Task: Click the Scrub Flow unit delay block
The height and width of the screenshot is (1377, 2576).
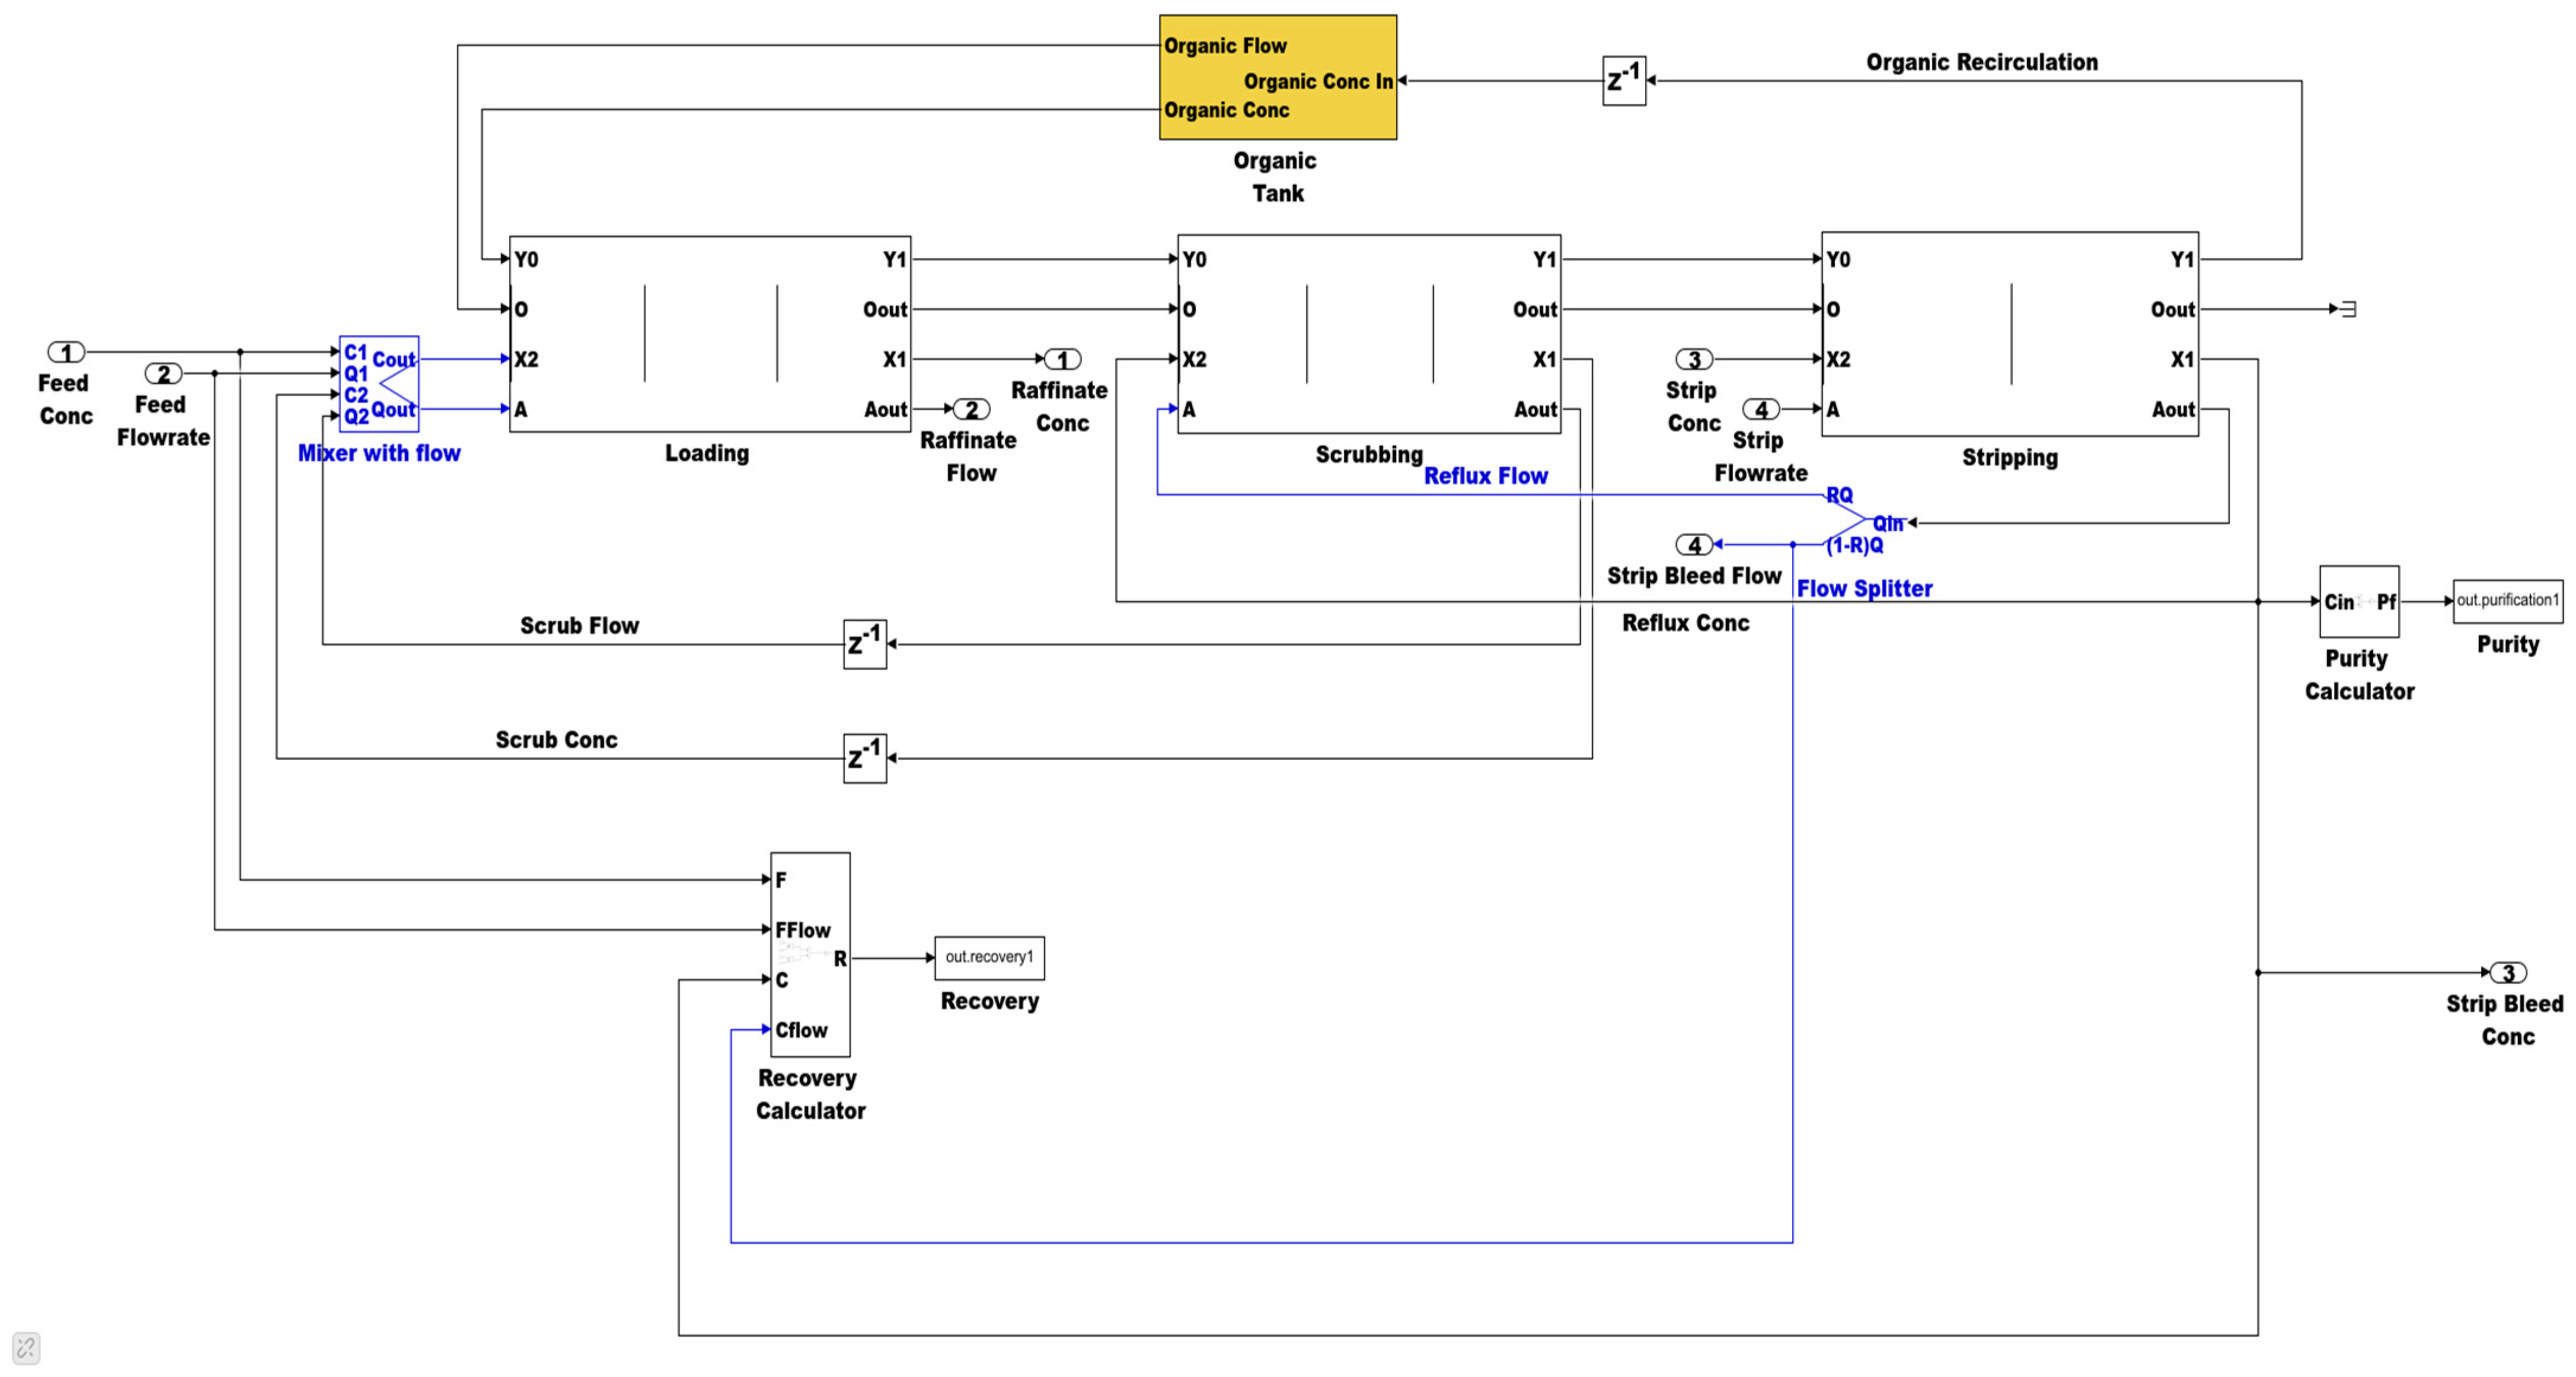Action: point(864,644)
